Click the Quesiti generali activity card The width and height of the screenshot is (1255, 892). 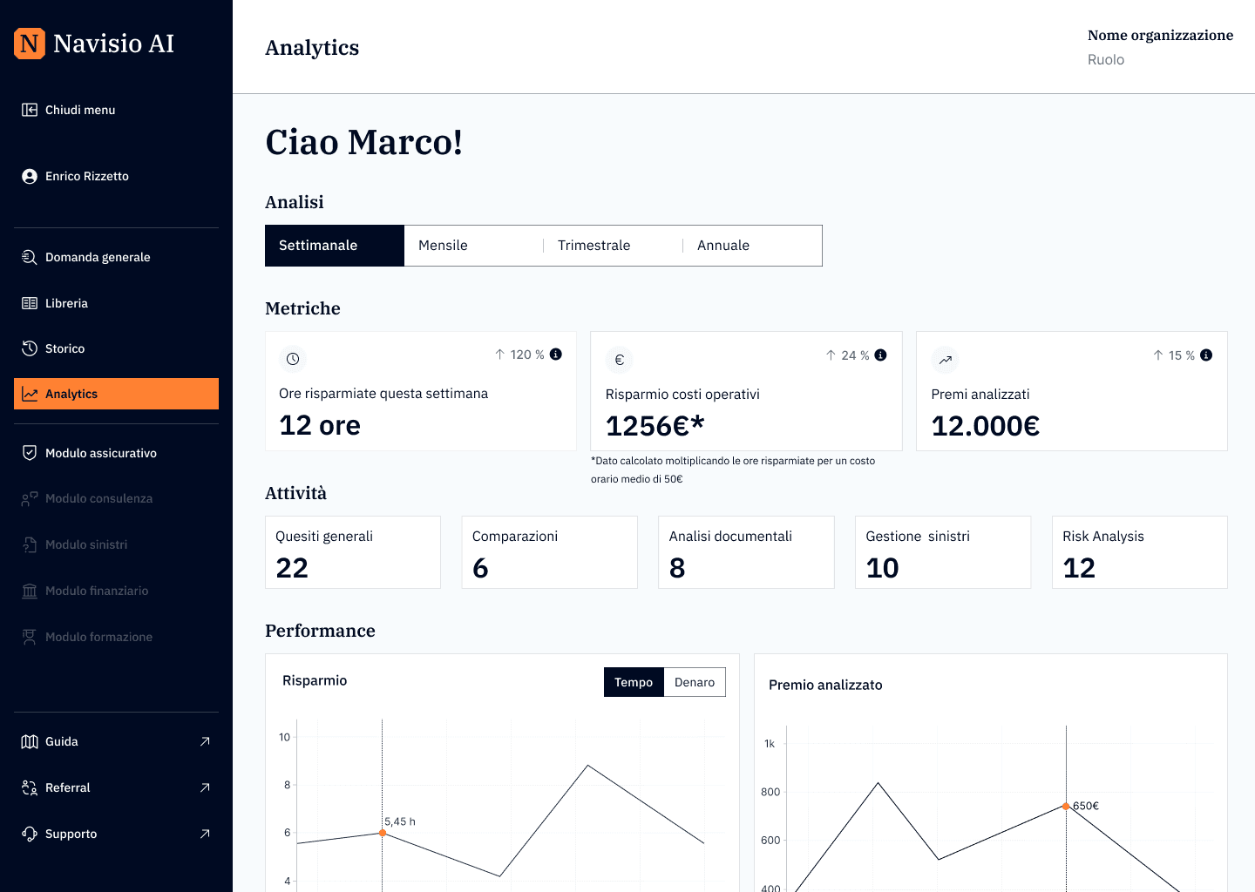[x=352, y=552]
